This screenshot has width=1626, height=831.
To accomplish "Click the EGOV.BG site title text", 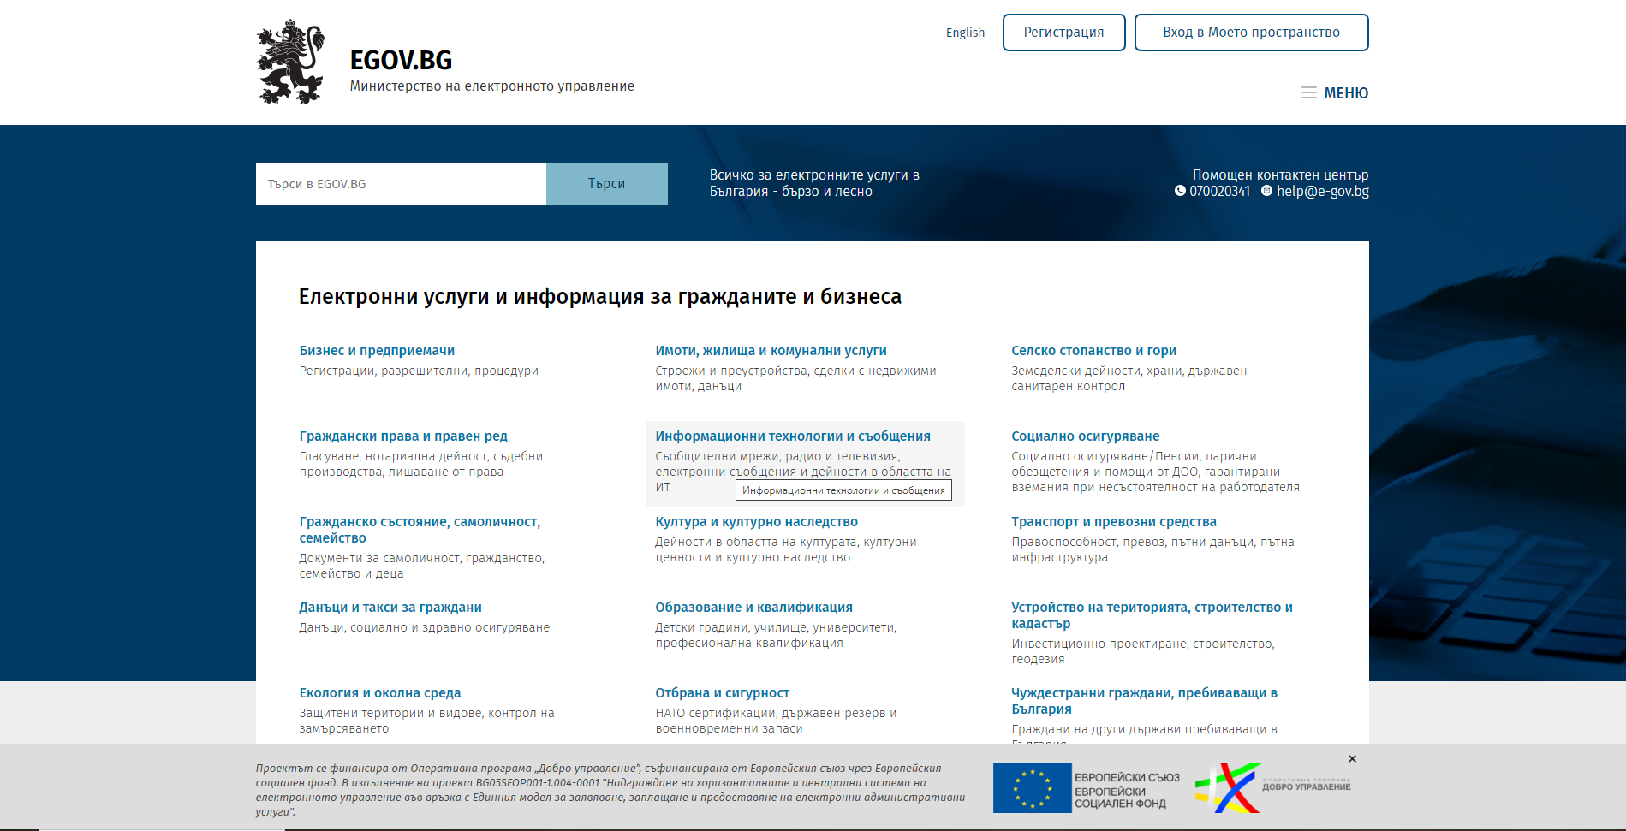I will click(x=401, y=60).
